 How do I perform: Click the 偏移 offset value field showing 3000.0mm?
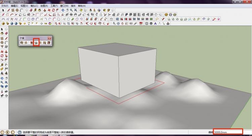pos(228,132)
